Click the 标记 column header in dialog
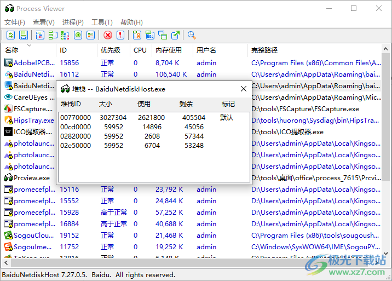Viewport: 392px width, 281px height. click(228, 104)
